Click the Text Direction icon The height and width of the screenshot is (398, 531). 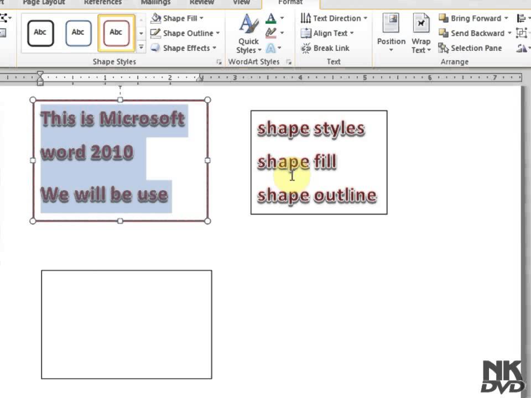pos(305,18)
